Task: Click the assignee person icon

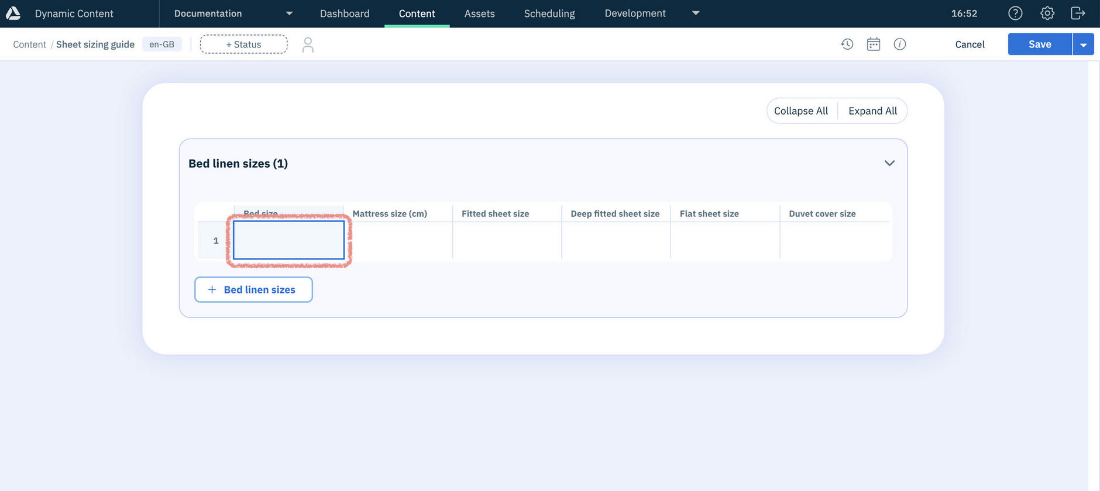Action: 308,44
